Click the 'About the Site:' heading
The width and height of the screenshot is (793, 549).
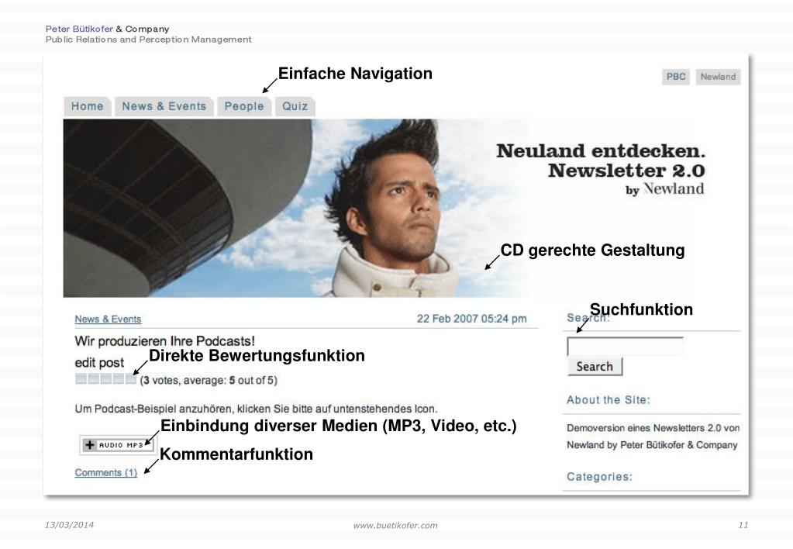(x=609, y=400)
